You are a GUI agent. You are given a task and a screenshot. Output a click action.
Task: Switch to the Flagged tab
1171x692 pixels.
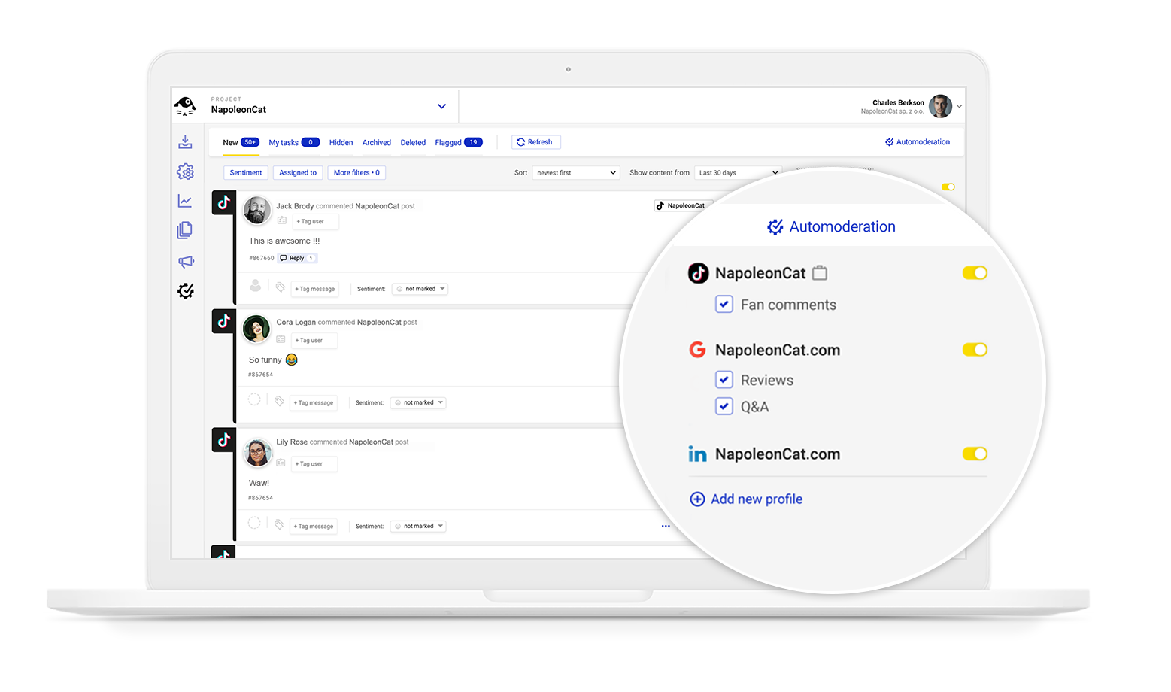point(459,142)
